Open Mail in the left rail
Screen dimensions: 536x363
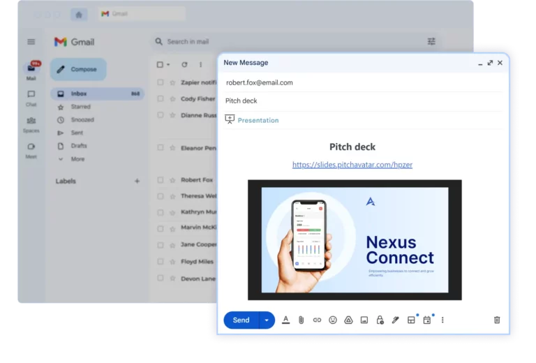click(31, 71)
